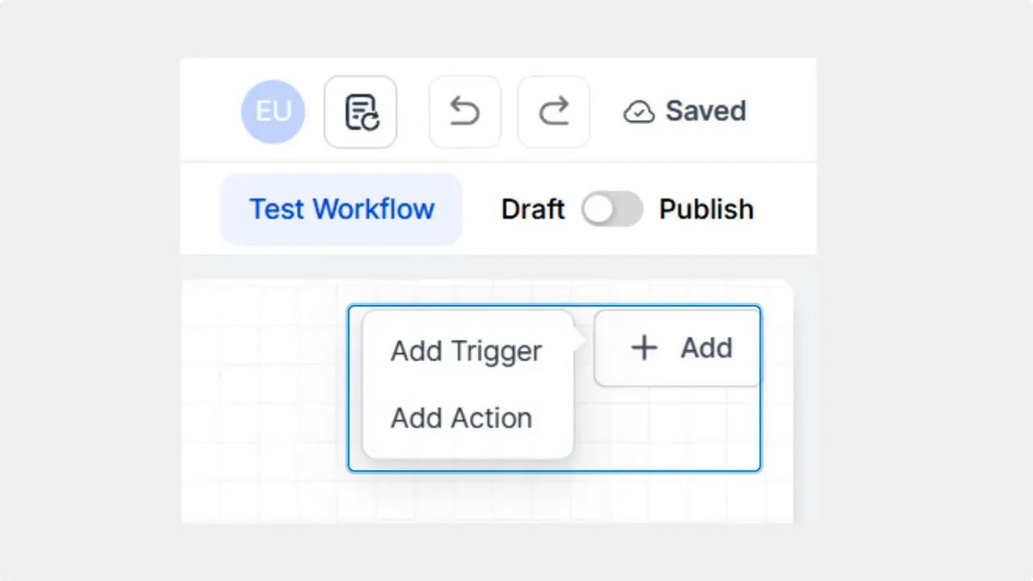
Task: Click the EU user avatar icon
Action: point(273,111)
